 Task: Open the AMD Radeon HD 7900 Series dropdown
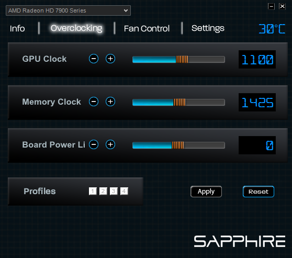[x=68, y=10]
